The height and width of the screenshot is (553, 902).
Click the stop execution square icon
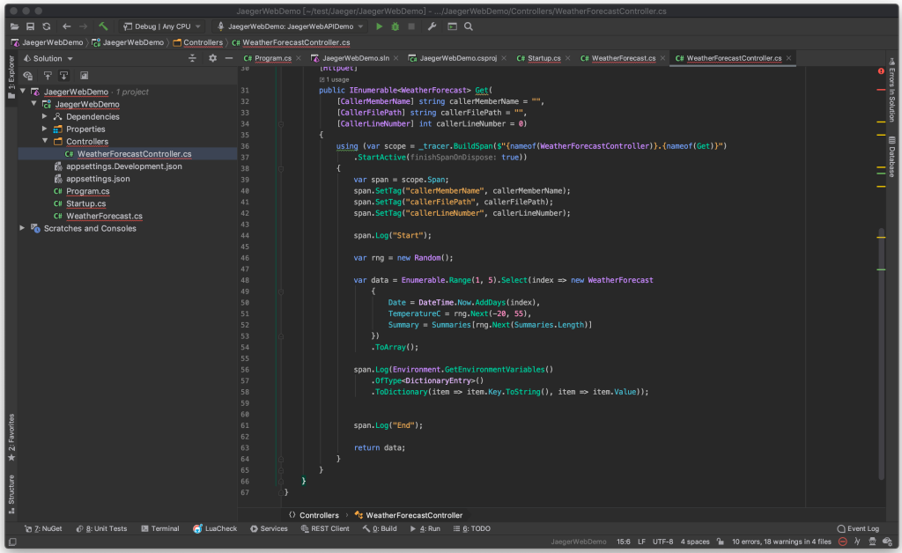(x=411, y=26)
